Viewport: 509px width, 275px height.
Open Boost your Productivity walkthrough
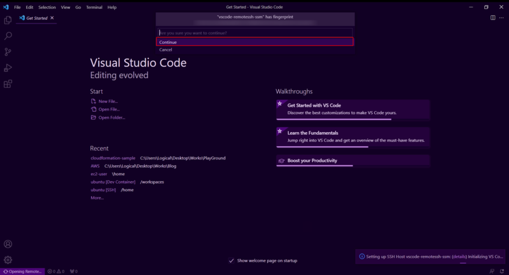pyautogui.click(x=353, y=161)
